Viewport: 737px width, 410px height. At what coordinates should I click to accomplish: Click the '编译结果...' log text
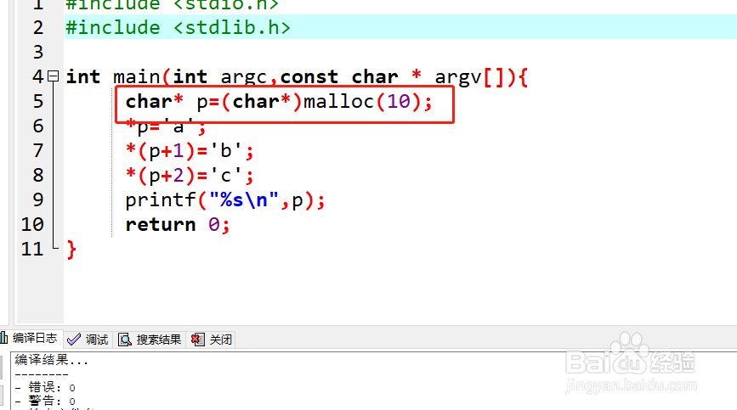[52, 360]
